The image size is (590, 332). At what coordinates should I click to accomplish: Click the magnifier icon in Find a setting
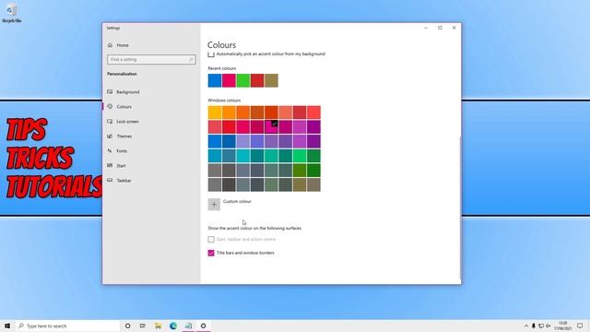pos(191,59)
